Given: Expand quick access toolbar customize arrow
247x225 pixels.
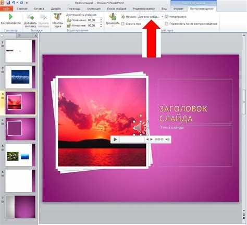Looking at the screenshot, I should pos(27,3).
